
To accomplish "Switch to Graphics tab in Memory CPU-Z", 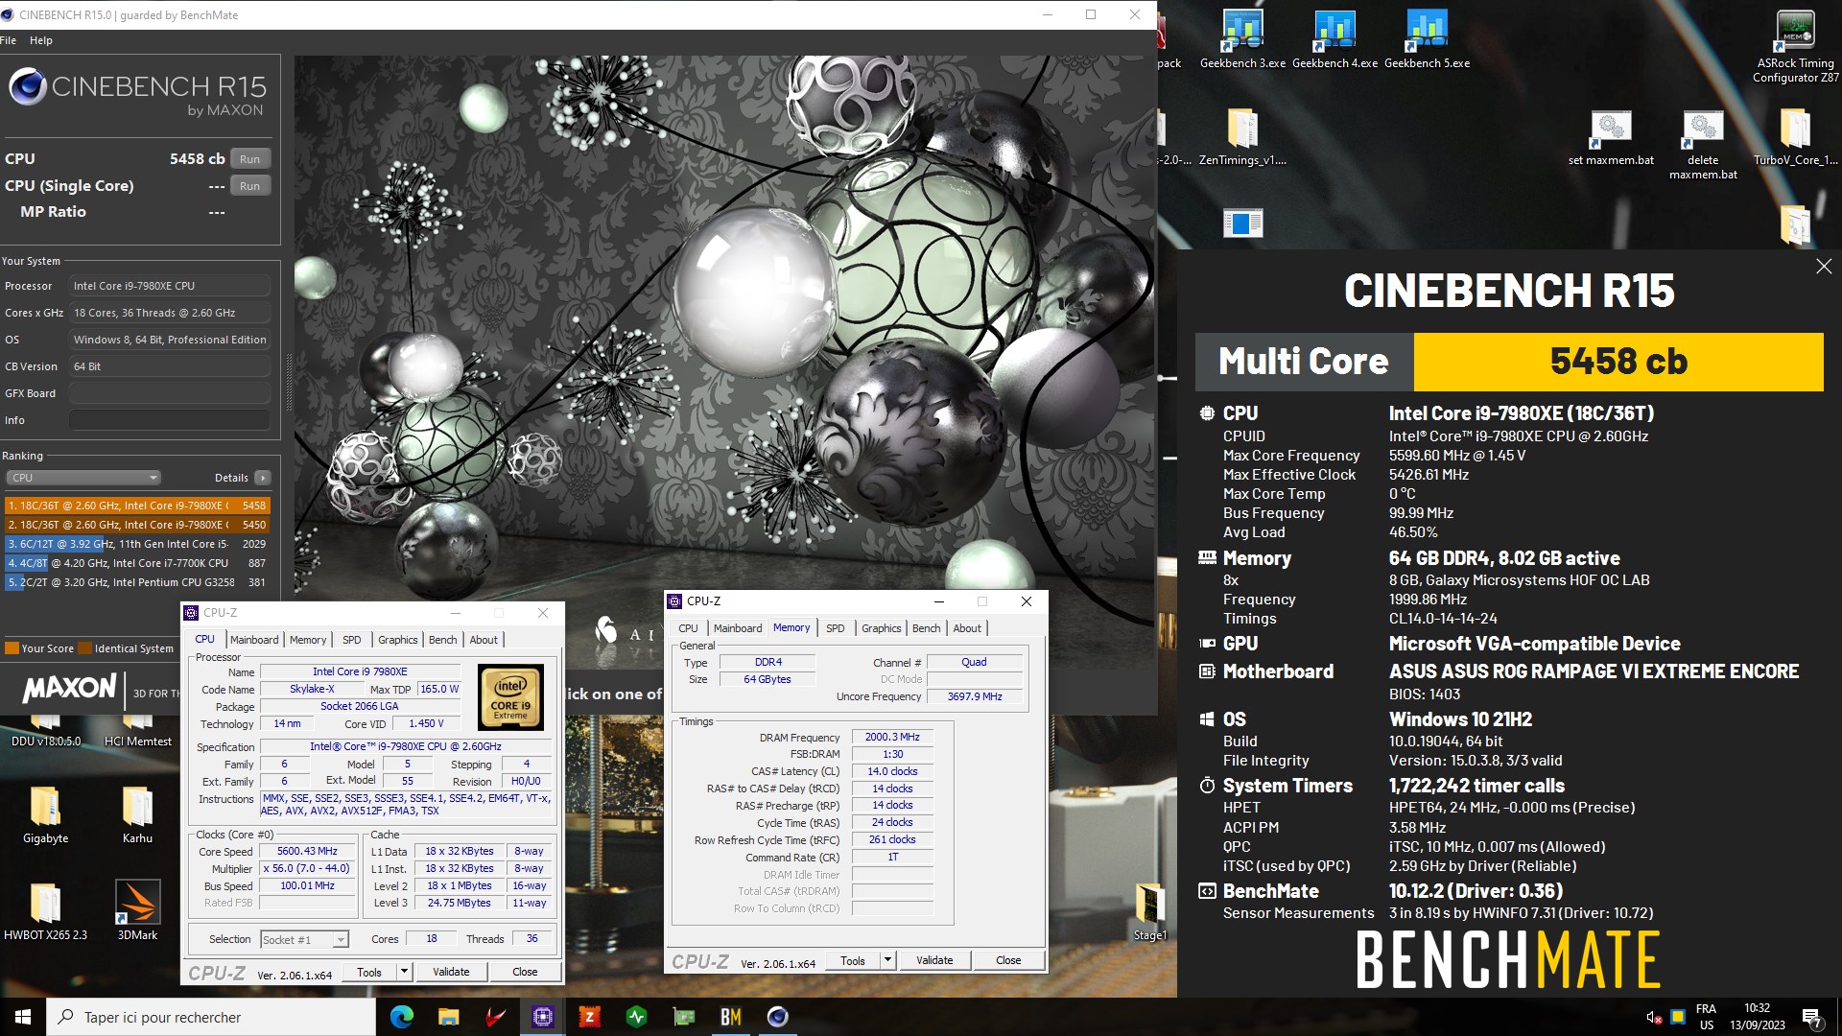I will point(881,628).
